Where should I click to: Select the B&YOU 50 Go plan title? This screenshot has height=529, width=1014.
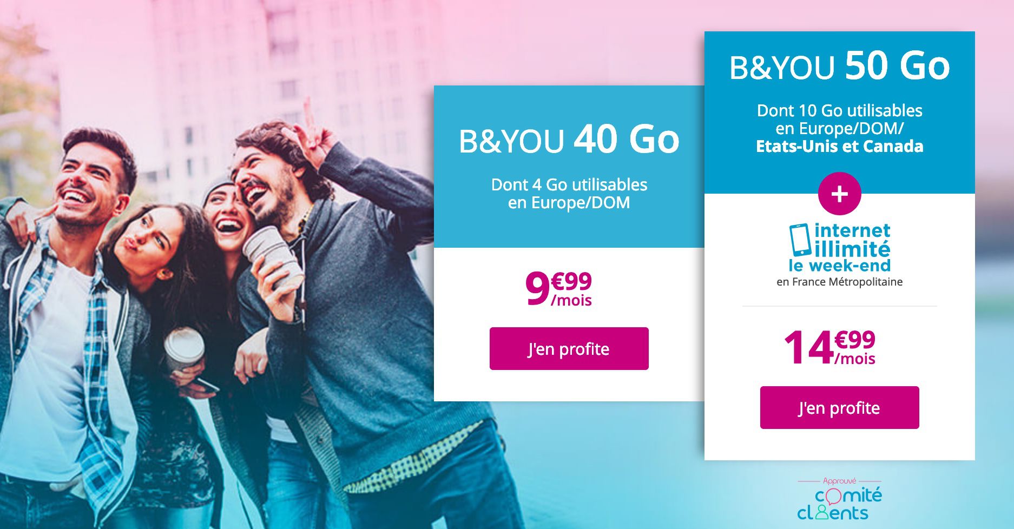pos(839,67)
